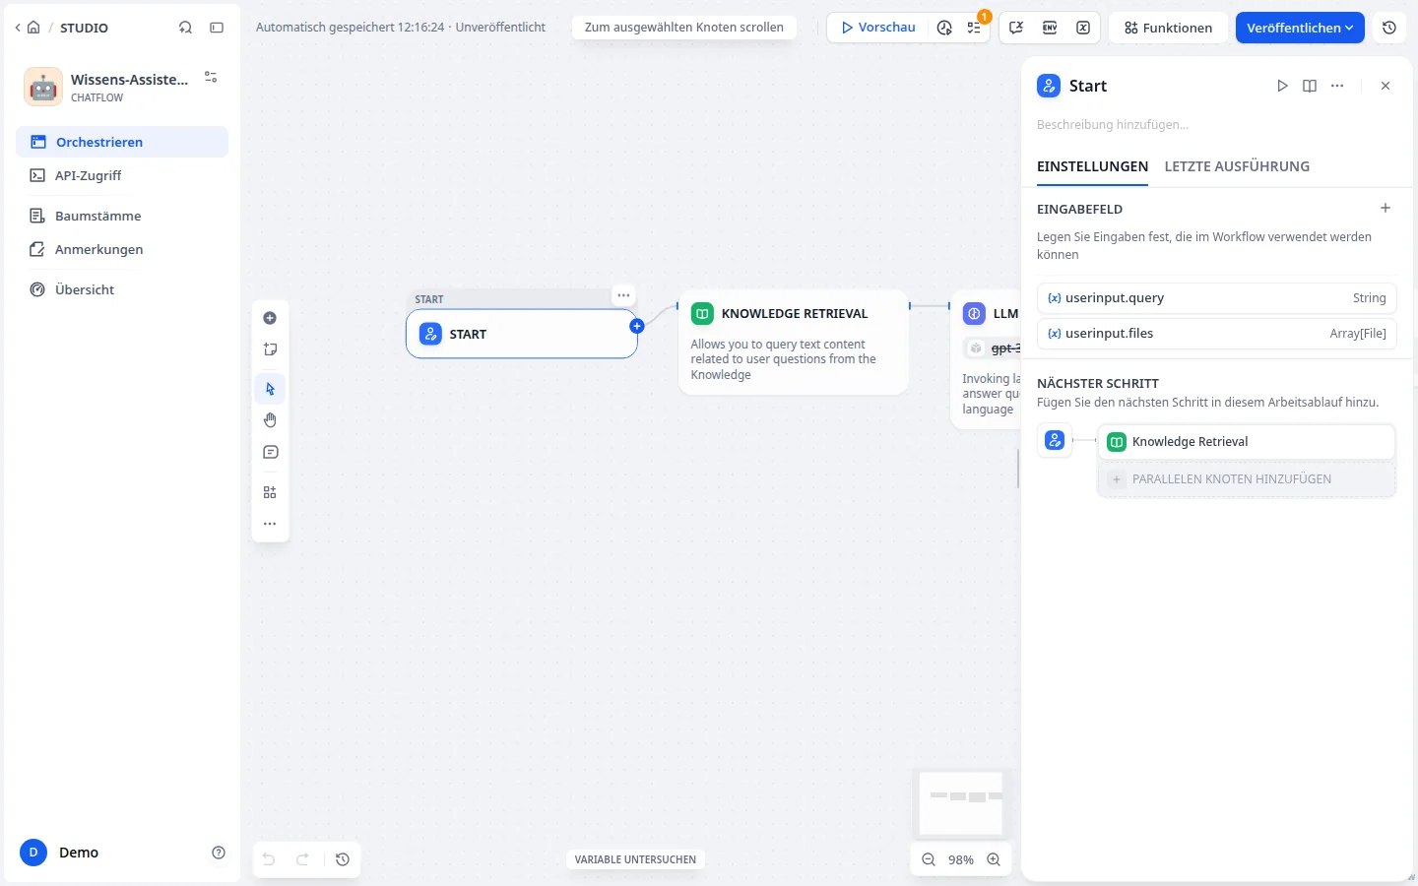
Task: Select the START node on canvas
Action: click(x=522, y=334)
